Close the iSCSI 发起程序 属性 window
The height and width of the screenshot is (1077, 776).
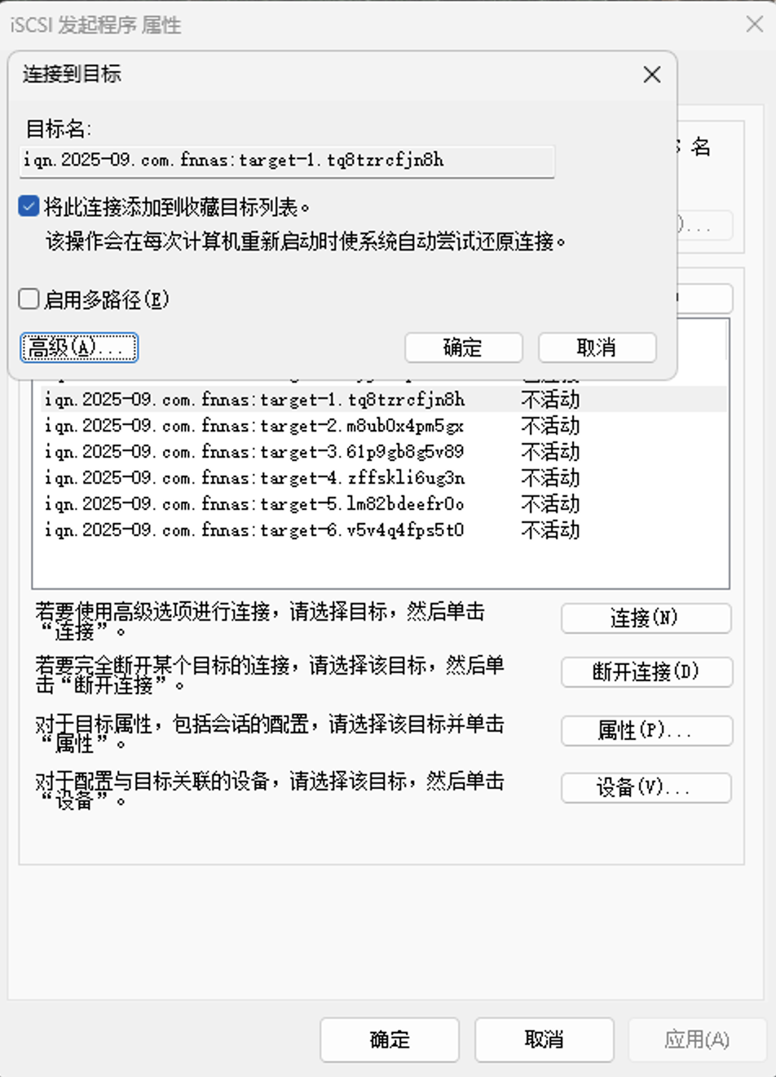coord(754,24)
